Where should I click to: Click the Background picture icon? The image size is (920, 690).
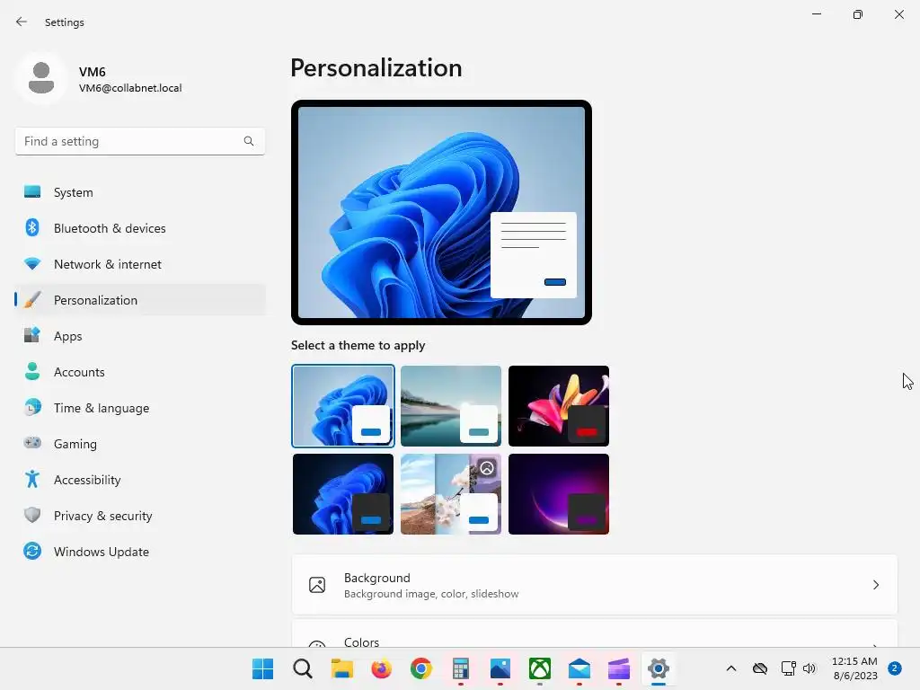coord(317,585)
